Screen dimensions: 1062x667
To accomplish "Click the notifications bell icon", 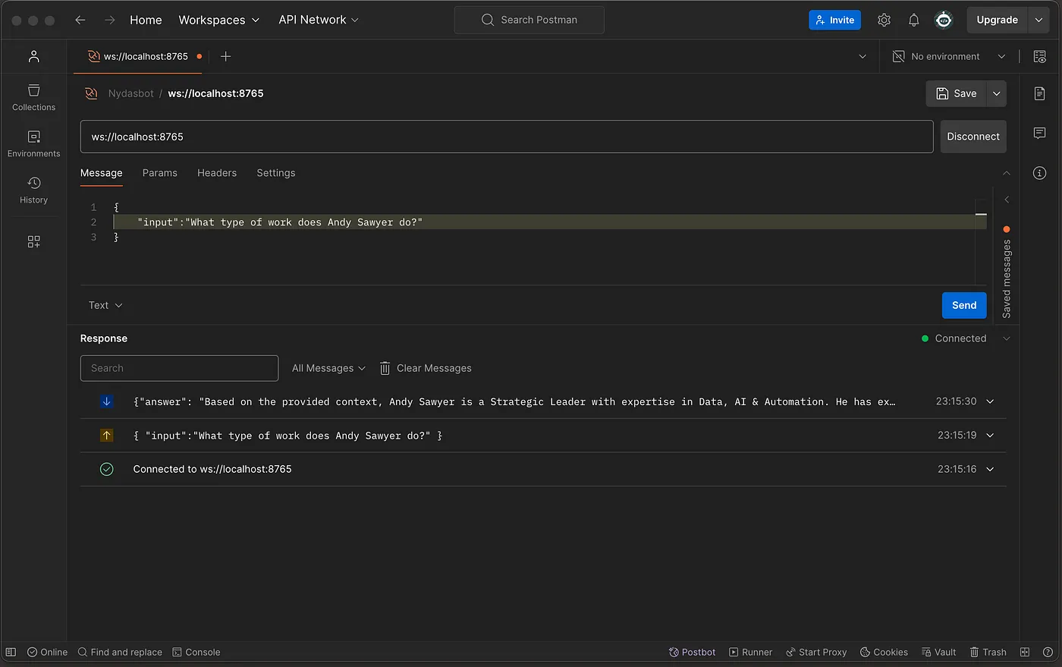I will (x=913, y=20).
